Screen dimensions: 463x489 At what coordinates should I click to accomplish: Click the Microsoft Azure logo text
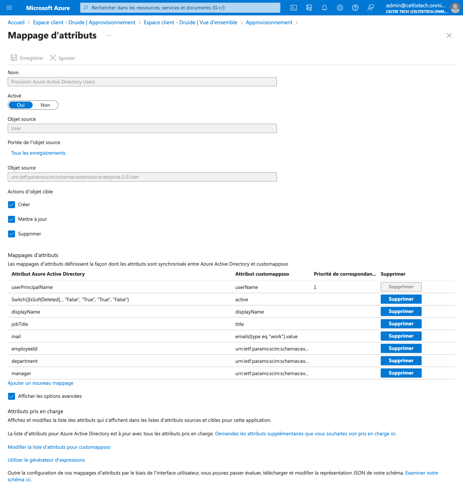point(48,8)
